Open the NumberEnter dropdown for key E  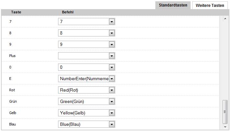[112, 79]
